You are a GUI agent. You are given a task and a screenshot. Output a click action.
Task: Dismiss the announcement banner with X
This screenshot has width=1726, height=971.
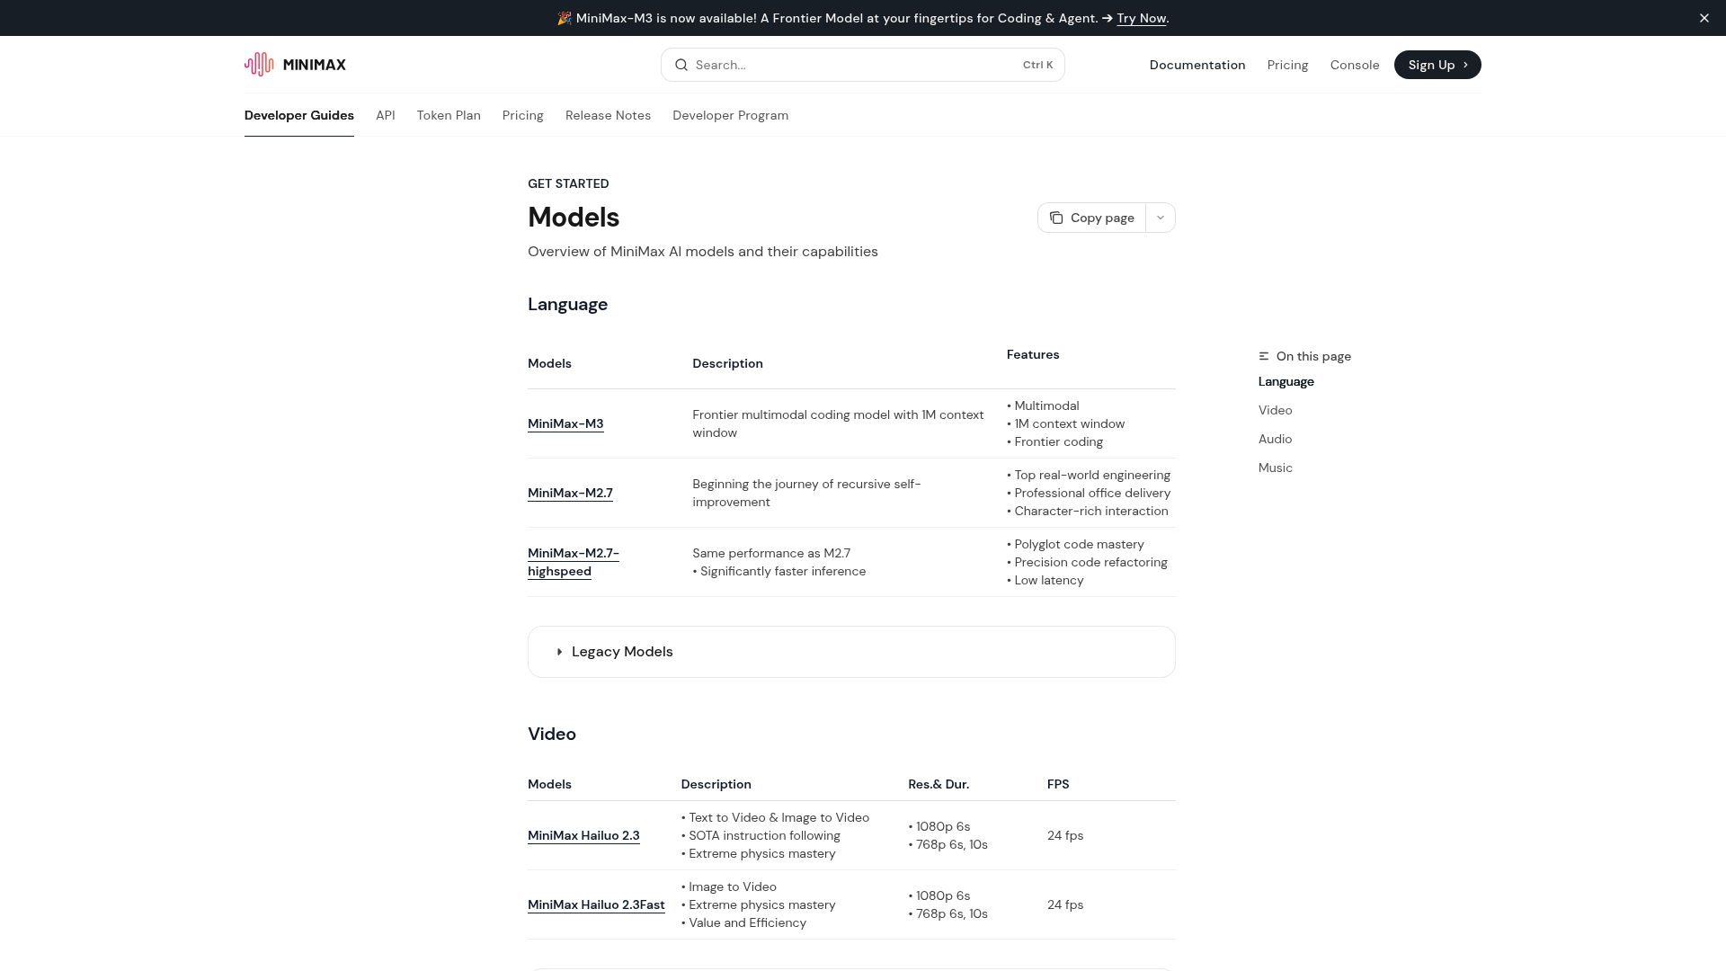pos(1704,18)
